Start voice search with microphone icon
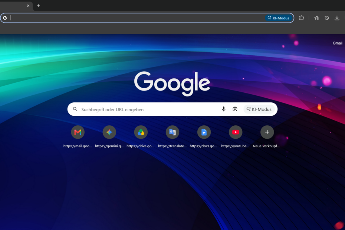The image size is (345, 230). pos(224,109)
